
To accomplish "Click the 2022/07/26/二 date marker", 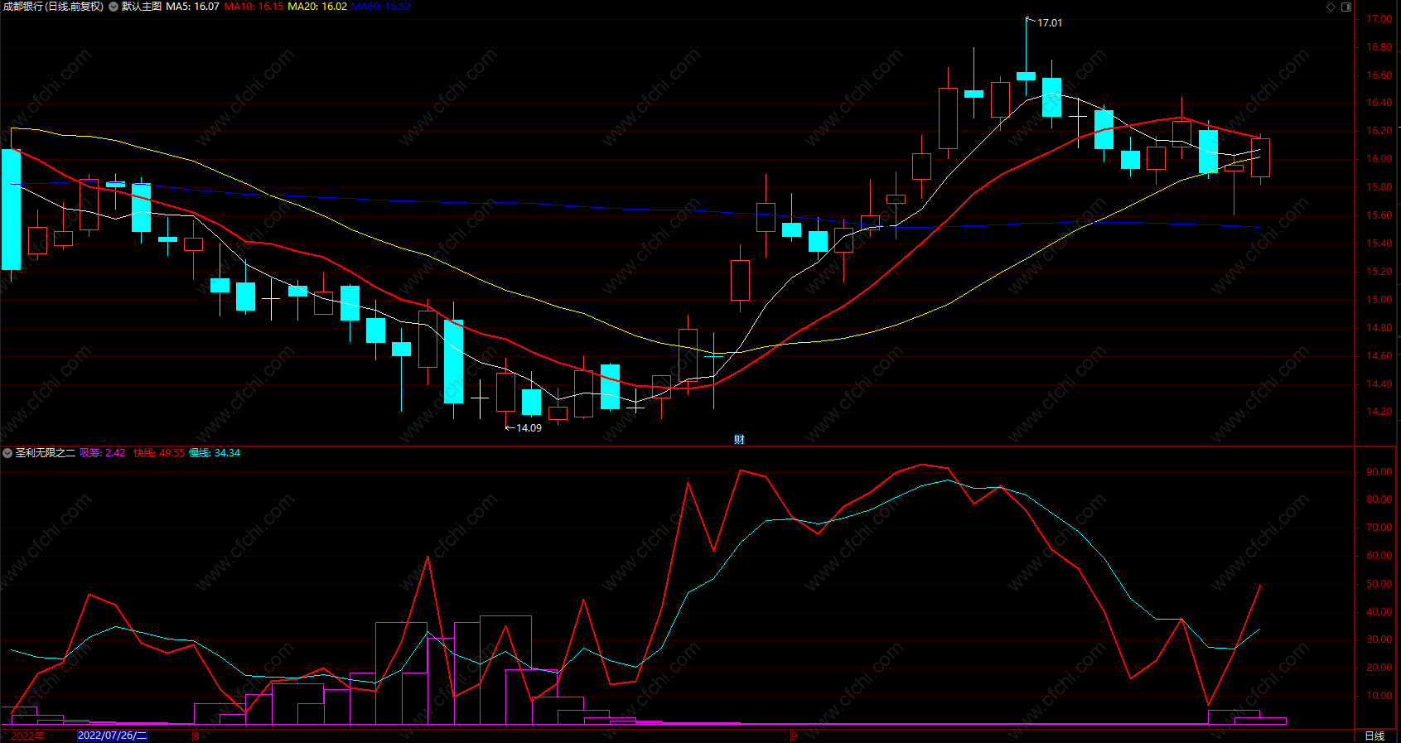I will click(112, 736).
